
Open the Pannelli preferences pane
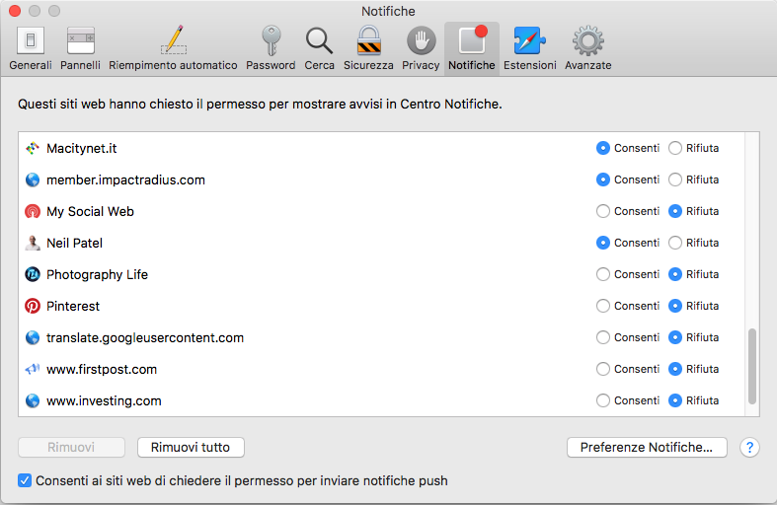[x=80, y=48]
